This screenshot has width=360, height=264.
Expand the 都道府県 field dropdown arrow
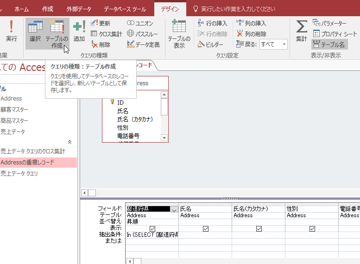click(174, 209)
